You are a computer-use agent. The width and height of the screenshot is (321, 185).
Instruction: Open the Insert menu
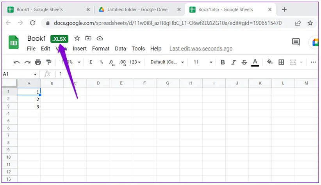tap(80, 48)
